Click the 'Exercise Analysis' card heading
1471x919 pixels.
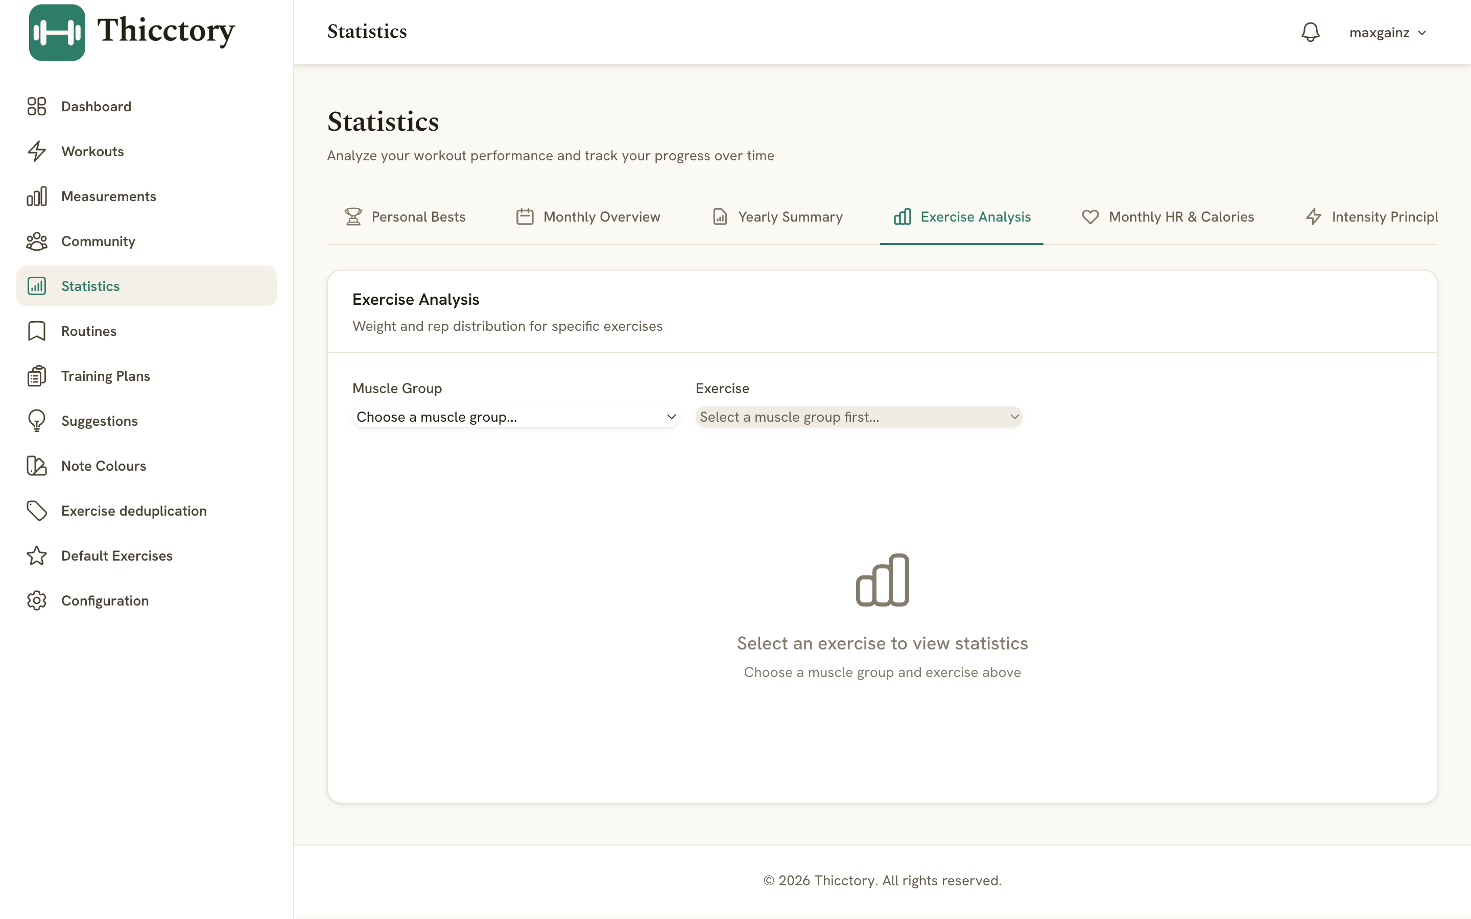[416, 300]
